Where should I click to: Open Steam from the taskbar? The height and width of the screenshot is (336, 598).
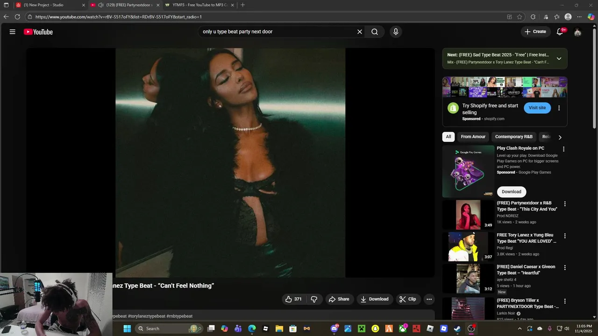click(x=457, y=329)
